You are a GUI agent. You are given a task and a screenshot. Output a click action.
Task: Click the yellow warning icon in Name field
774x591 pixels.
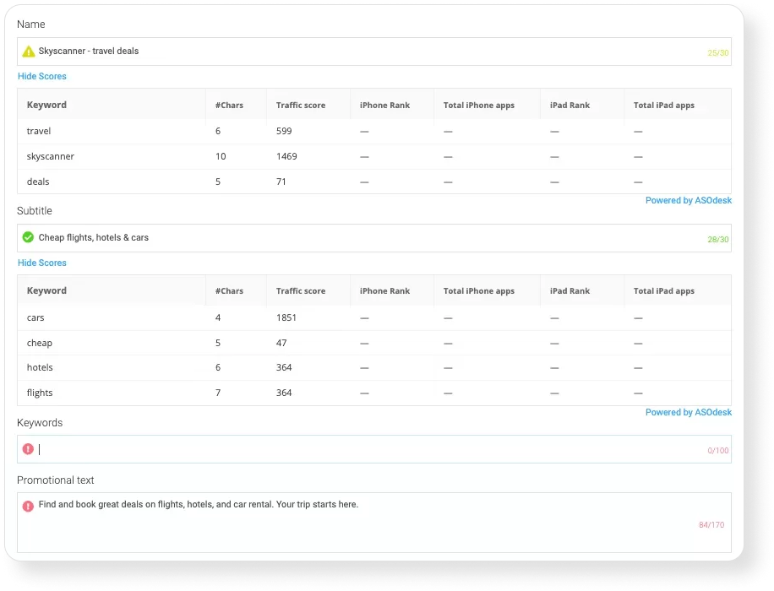click(29, 52)
